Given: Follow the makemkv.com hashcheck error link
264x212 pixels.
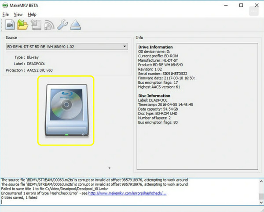Looking at the screenshot, I should pyautogui.click(x=128, y=193).
